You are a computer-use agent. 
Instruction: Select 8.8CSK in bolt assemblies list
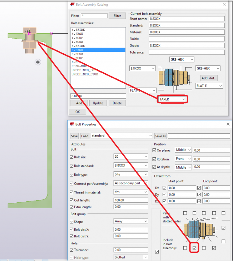click(98, 54)
